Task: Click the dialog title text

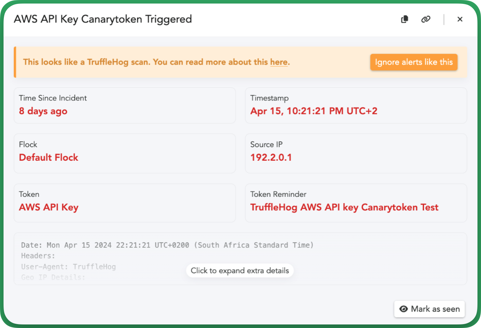Action: 103,19
